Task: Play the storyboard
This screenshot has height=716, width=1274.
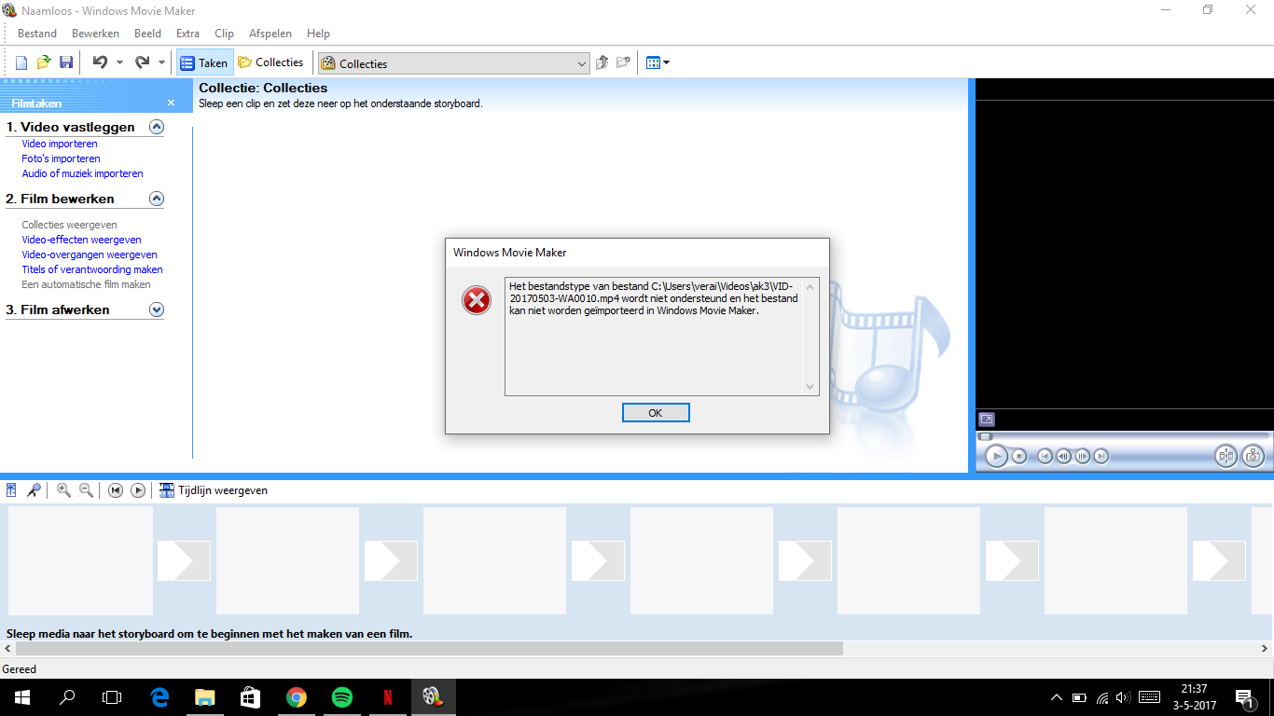Action: [138, 490]
